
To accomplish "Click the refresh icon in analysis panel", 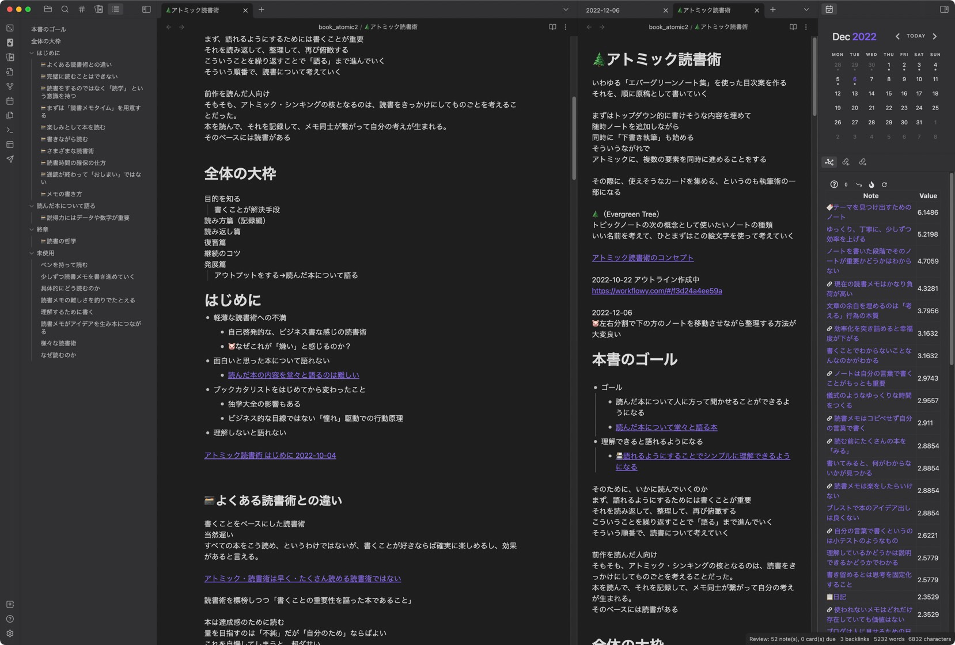I will (x=884, y=184).
